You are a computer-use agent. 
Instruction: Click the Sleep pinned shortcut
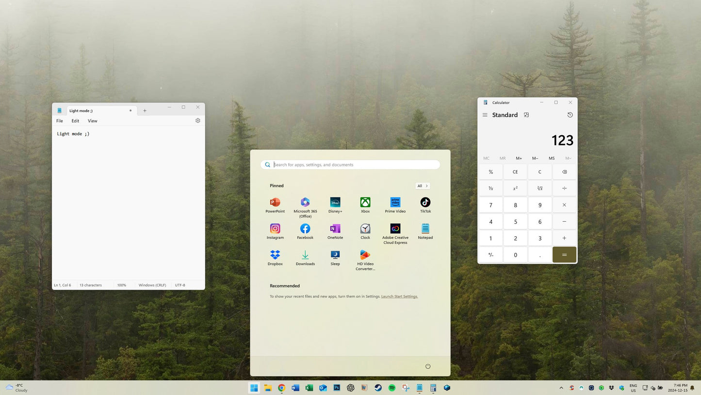point(335,257)
